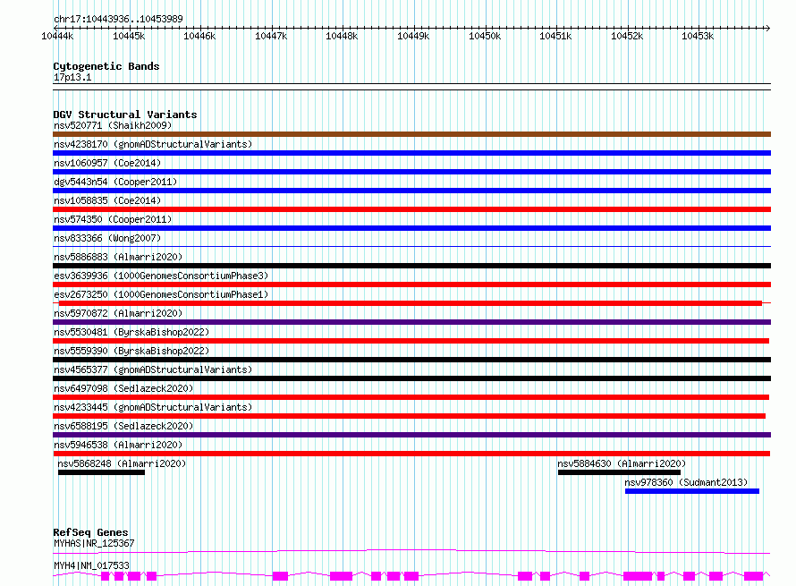Click the nsv1060957 (Coe2014) label
Viewport: 796px width, 586px height.
point(107,163)
